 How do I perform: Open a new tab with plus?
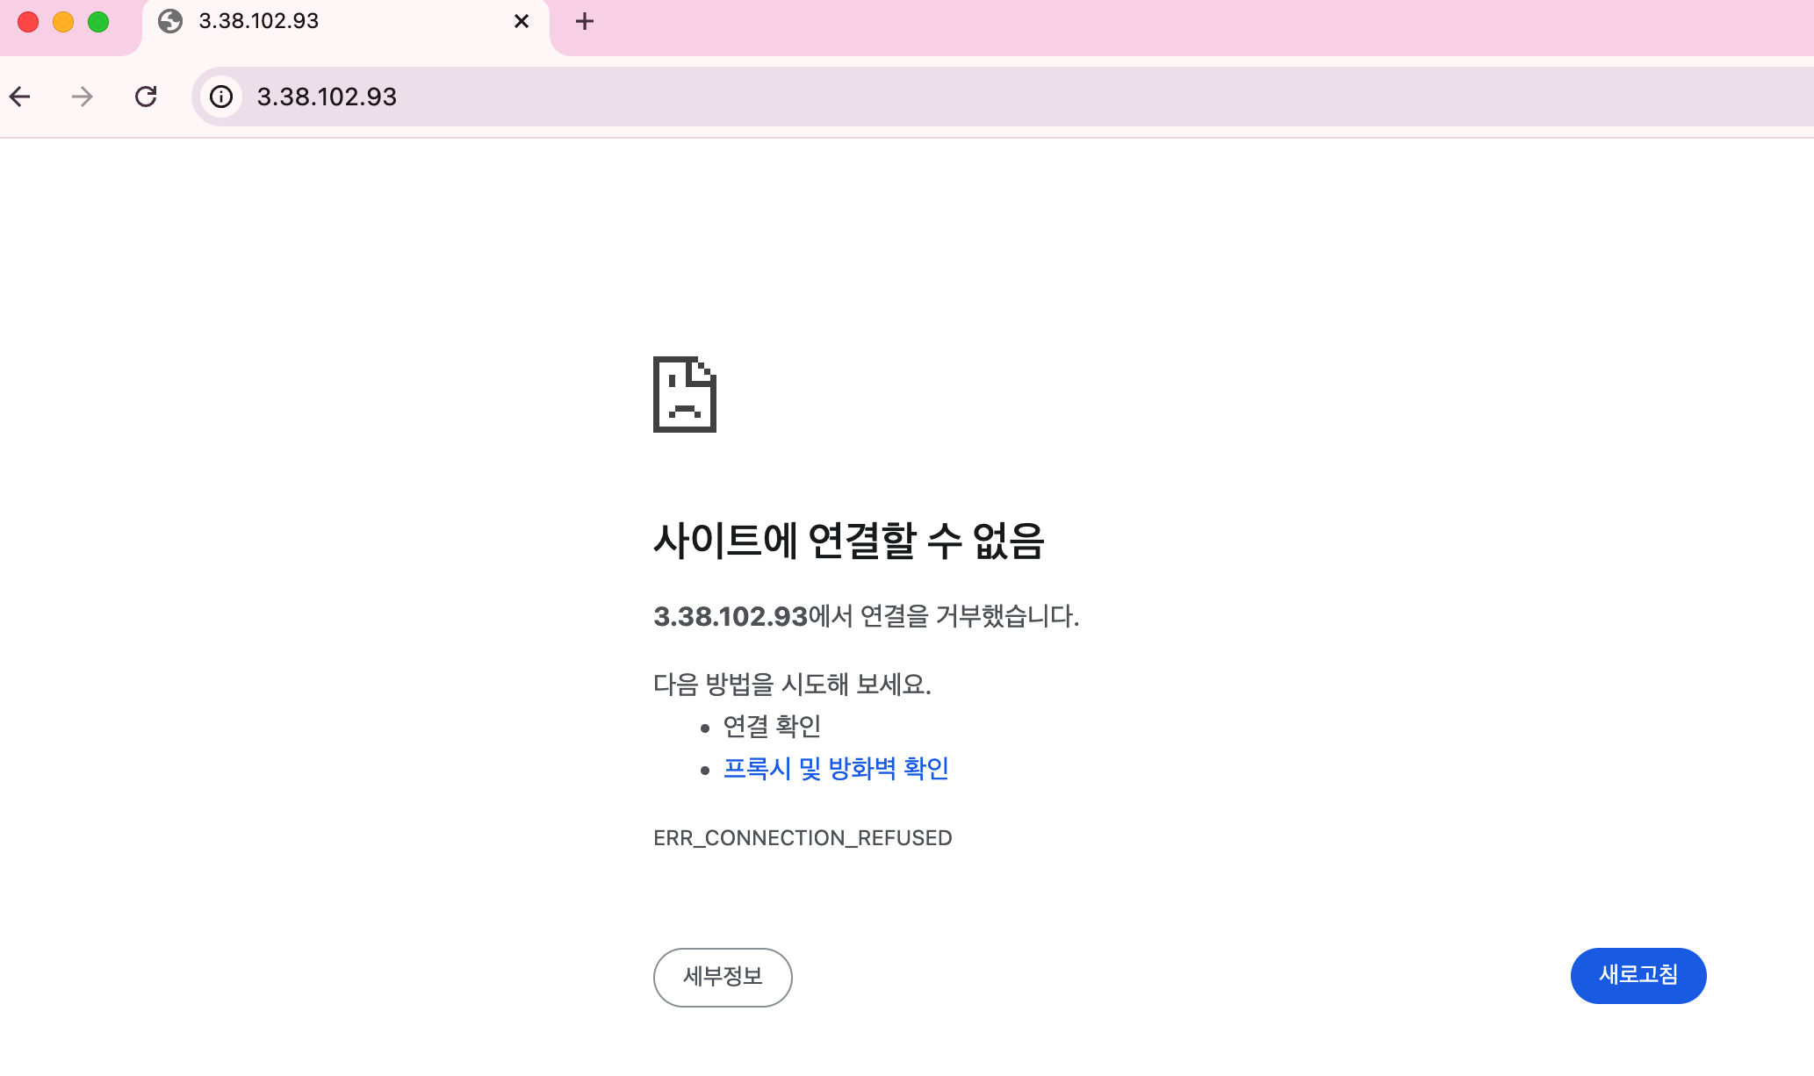[585, 21]
